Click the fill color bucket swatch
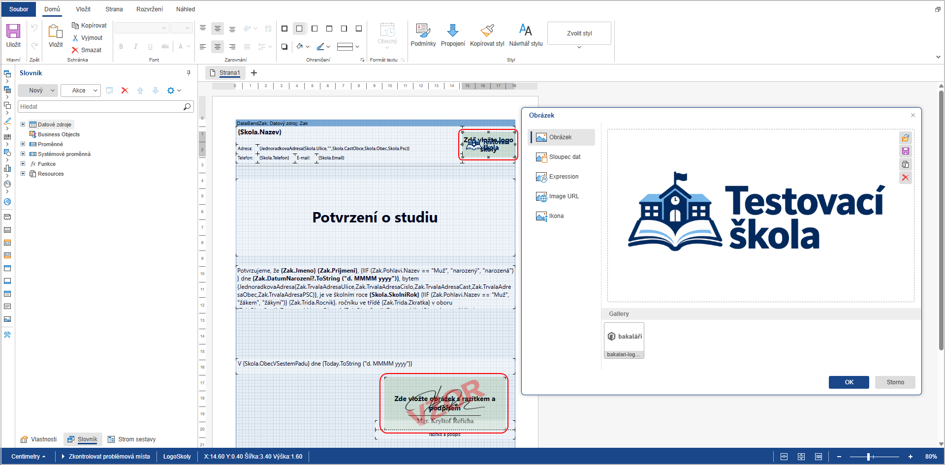Image resolution: width=945 pixels, height=465 pixels. 300,47
